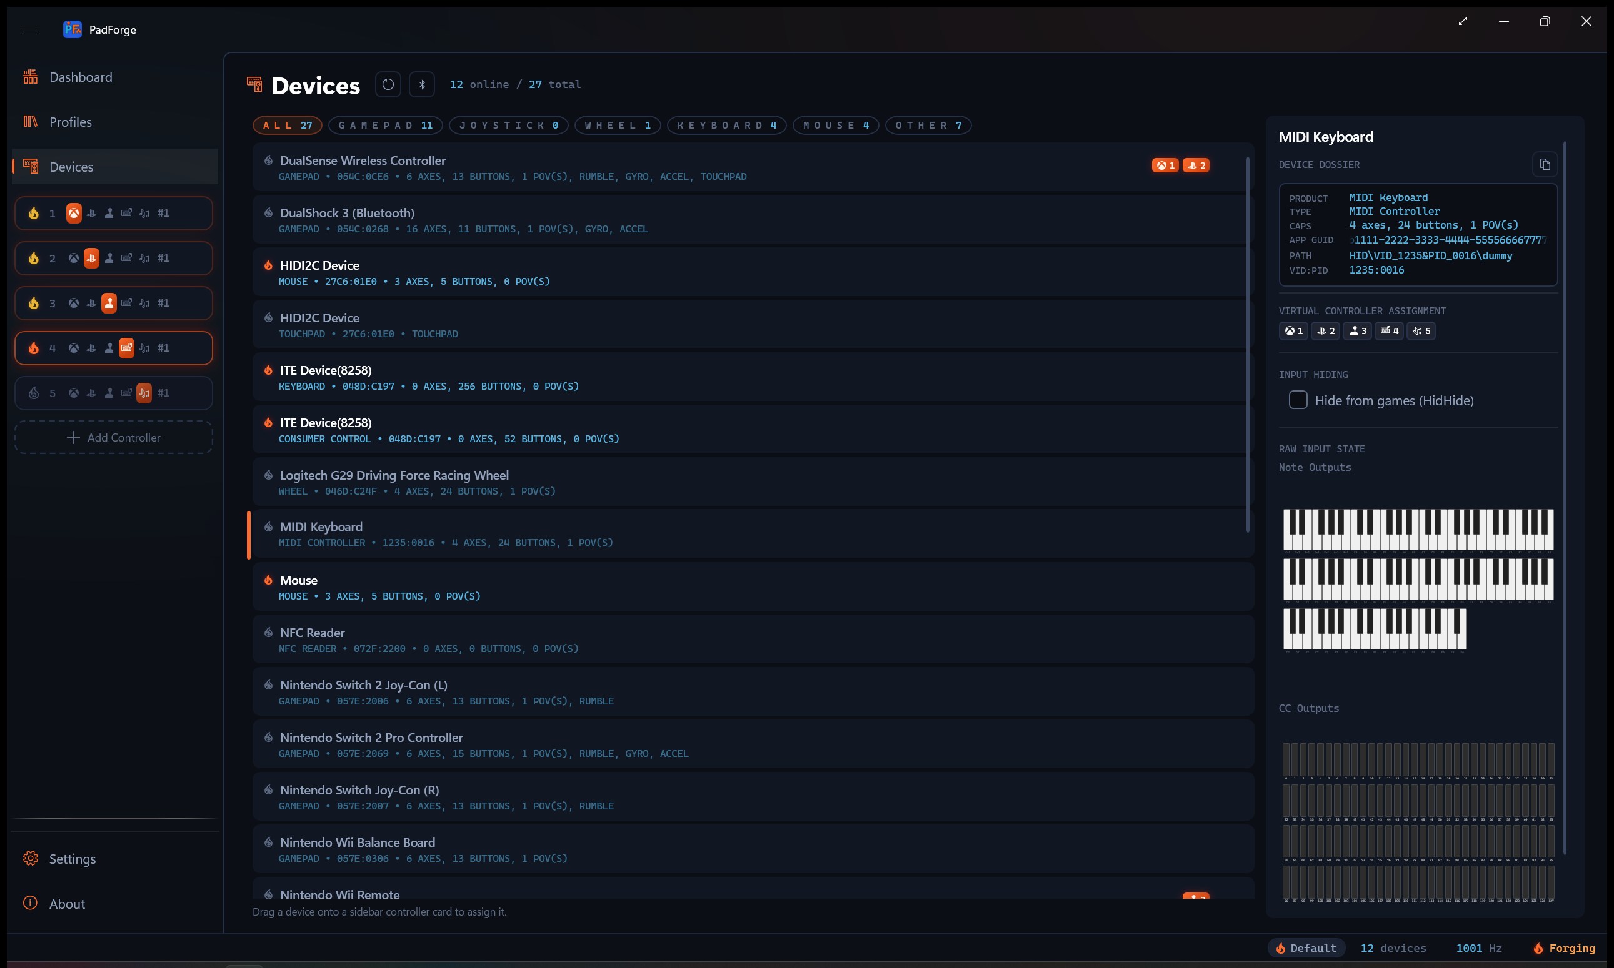Click PlayStation slot 2 badge on DualSense row
The image size is (1614, 968).
tap(1195, 165)
